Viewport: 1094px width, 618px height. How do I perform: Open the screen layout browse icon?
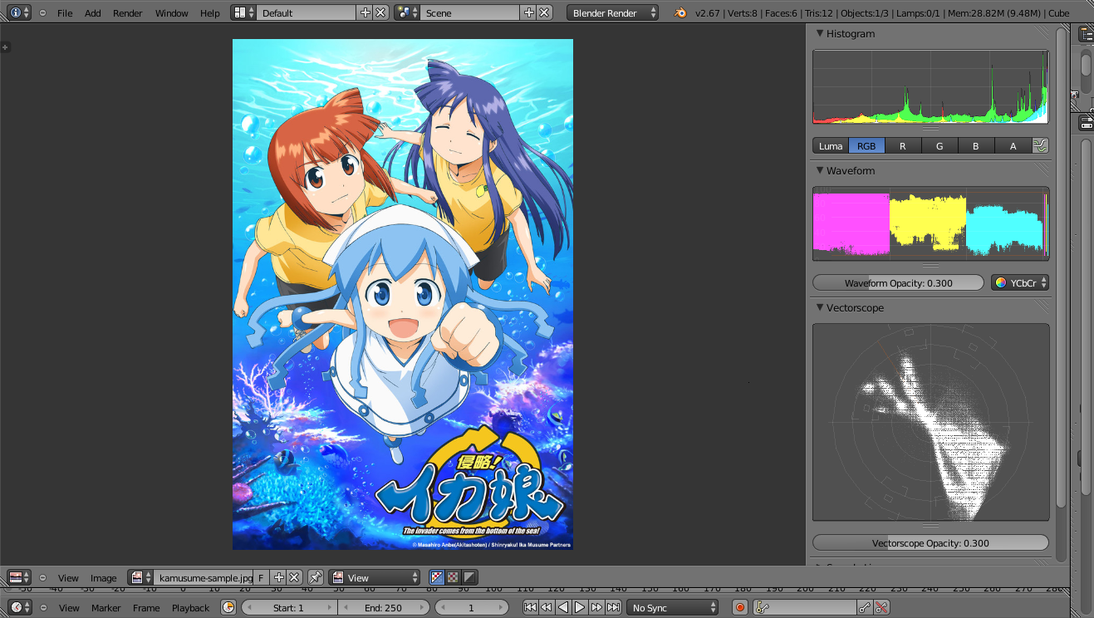tap(243, 12)
